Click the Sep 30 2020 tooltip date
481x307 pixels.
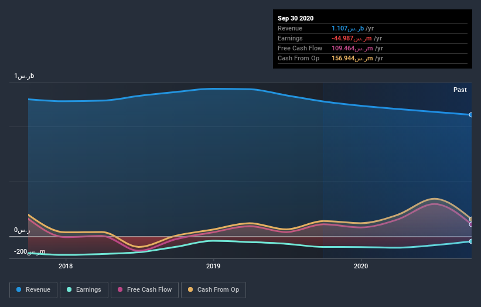[296, 18]
